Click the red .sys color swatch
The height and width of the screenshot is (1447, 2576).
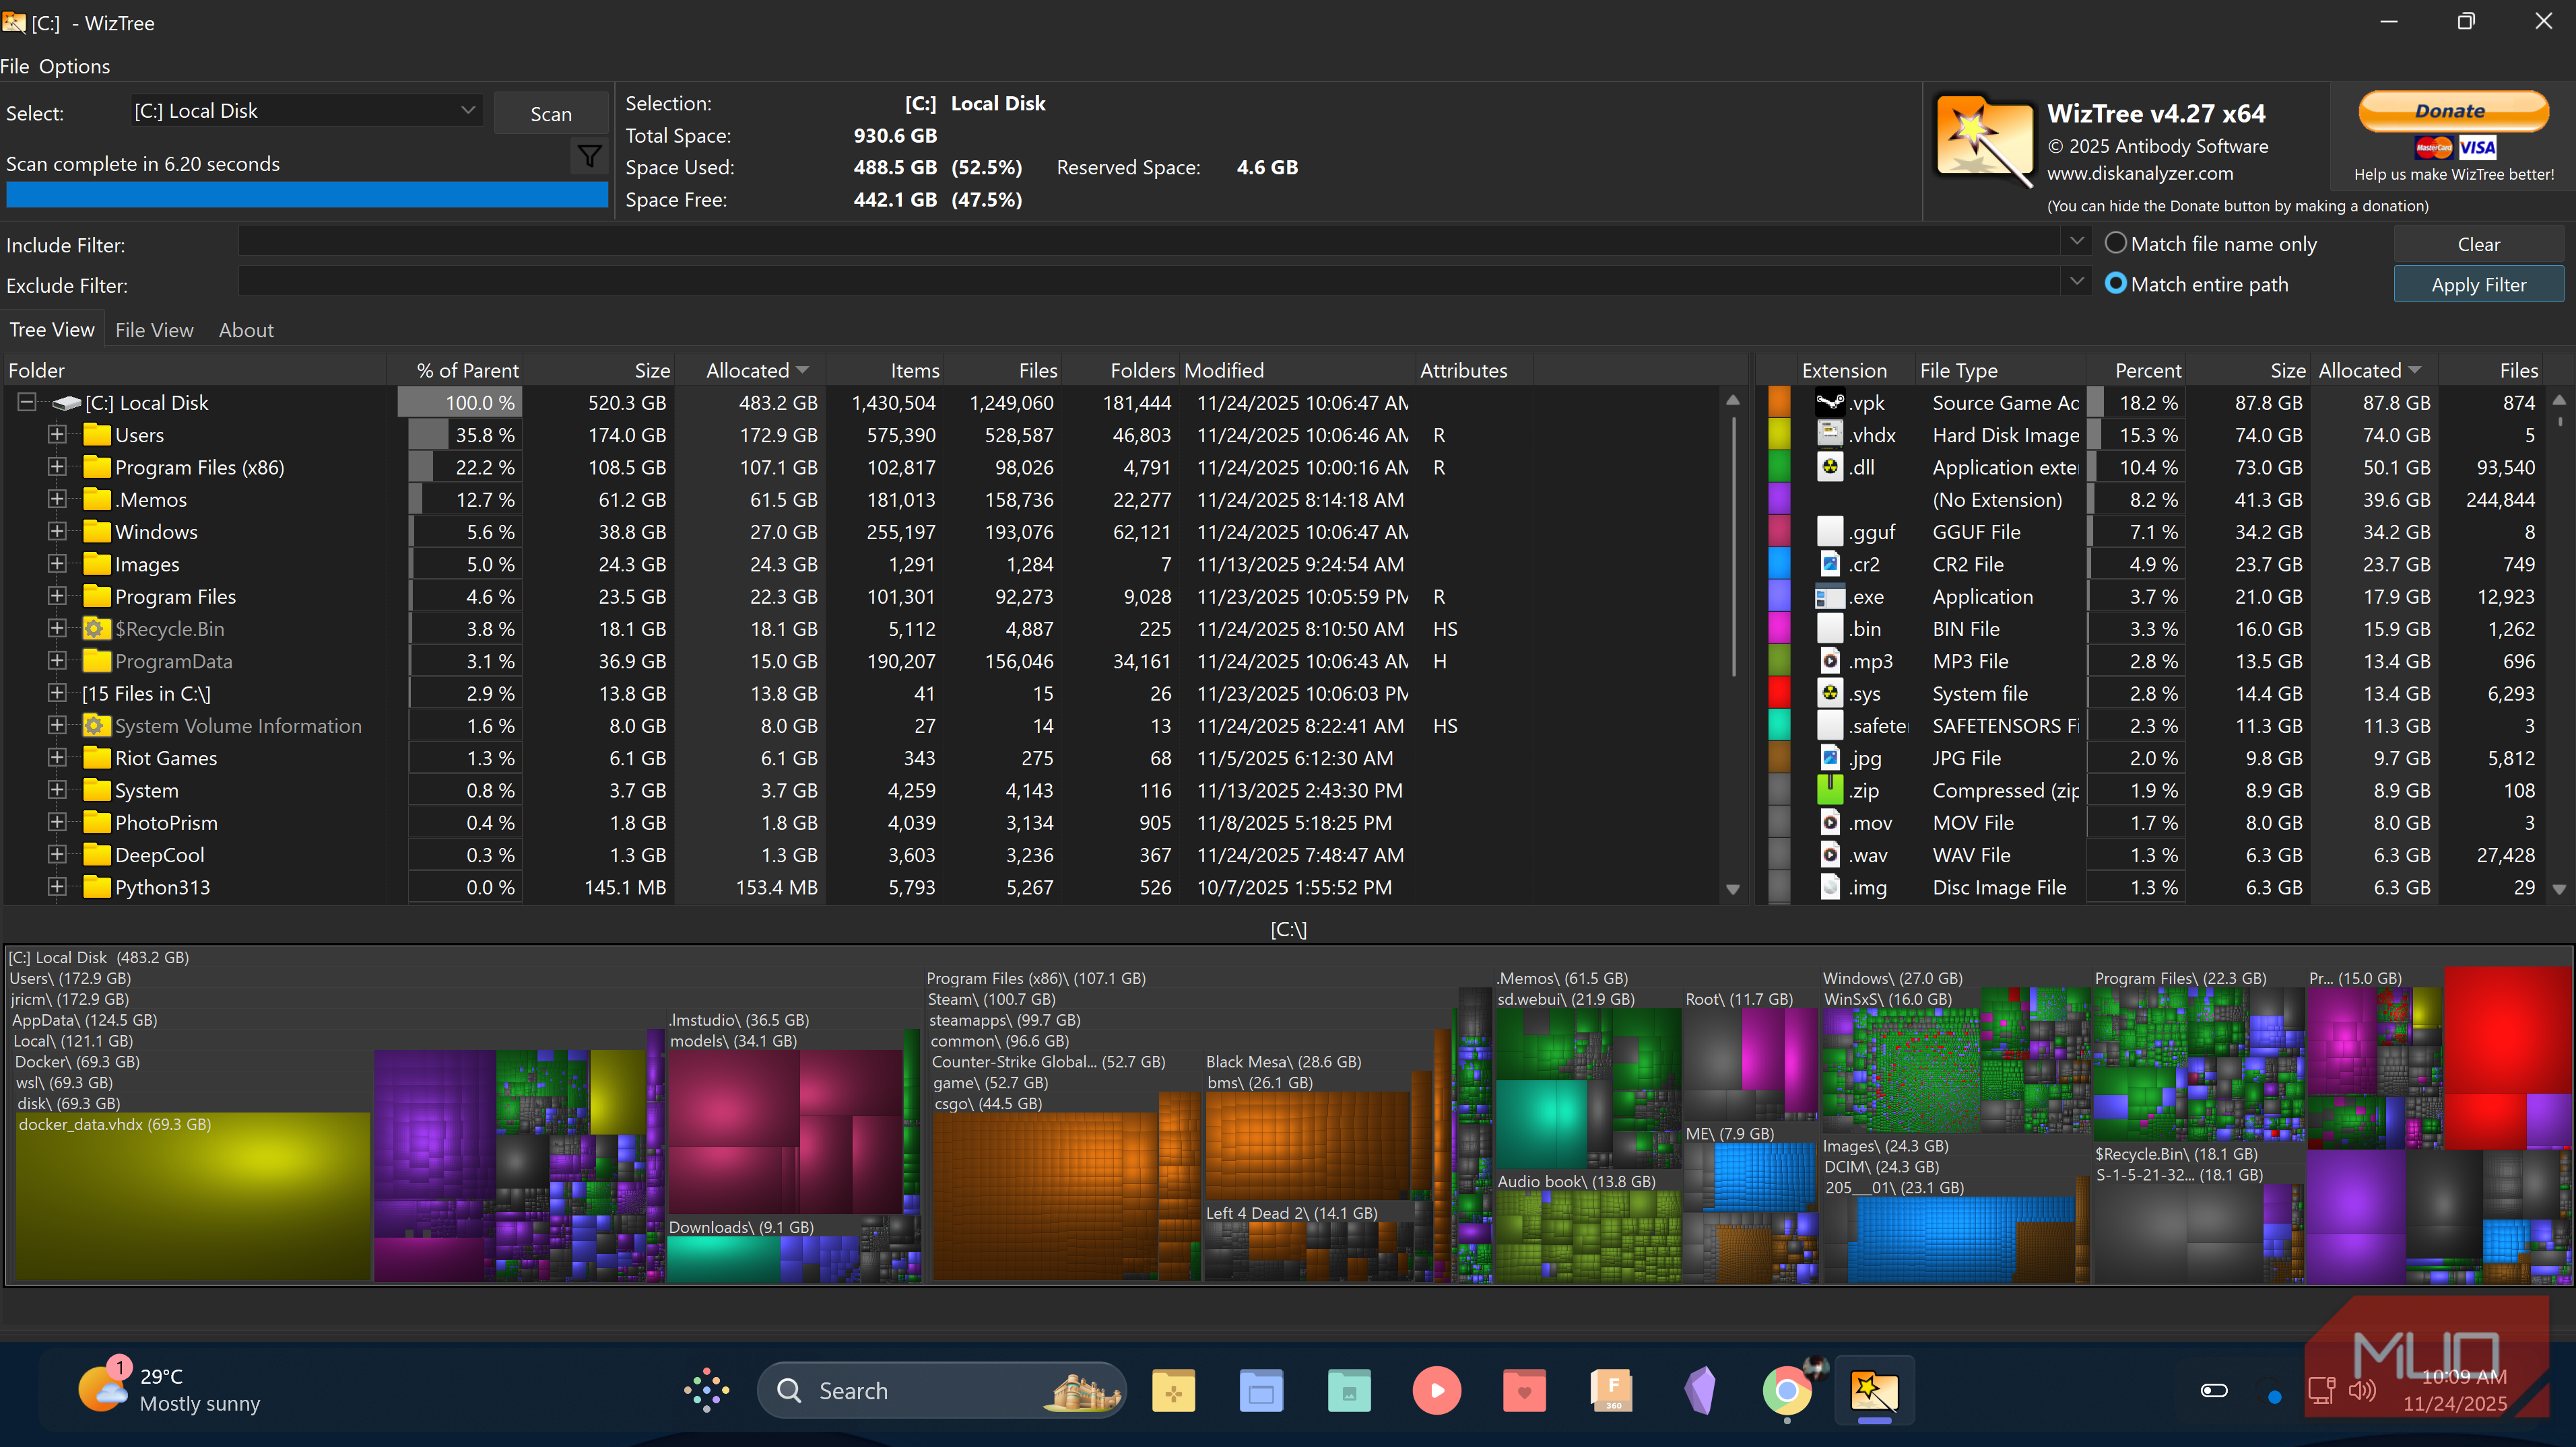coord(1779,693)
